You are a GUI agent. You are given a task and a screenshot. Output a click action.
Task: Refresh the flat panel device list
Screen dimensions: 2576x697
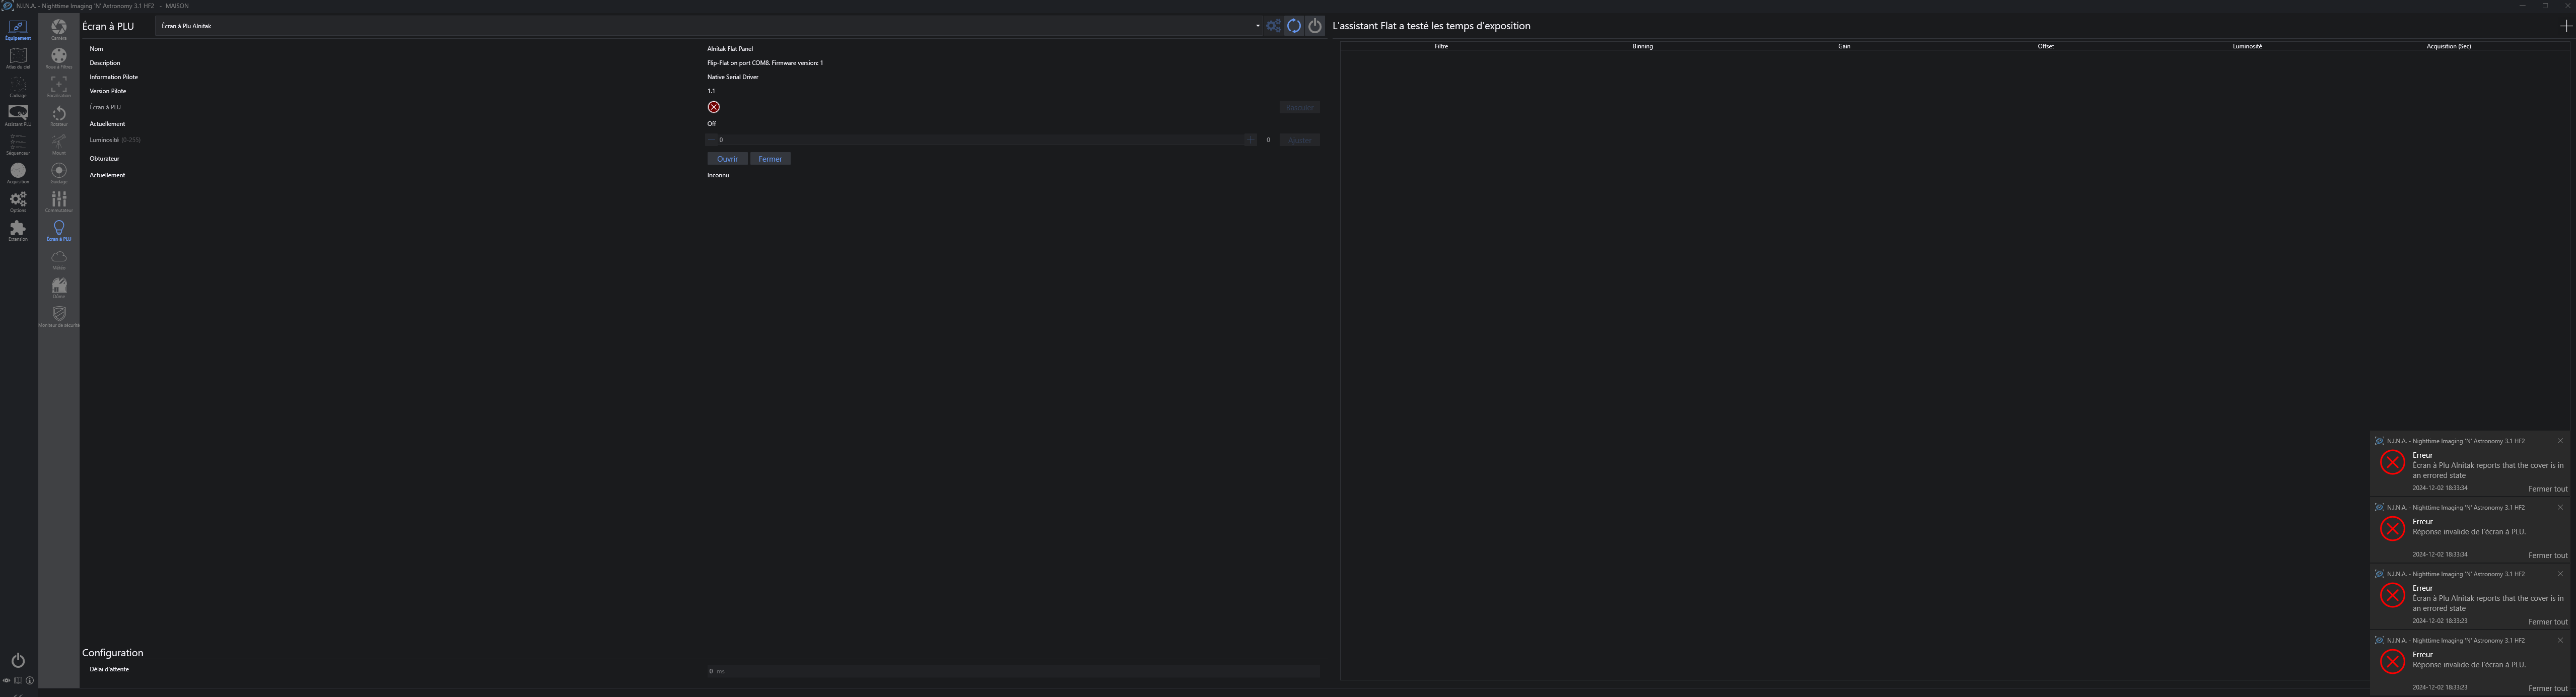point(1294,26)
